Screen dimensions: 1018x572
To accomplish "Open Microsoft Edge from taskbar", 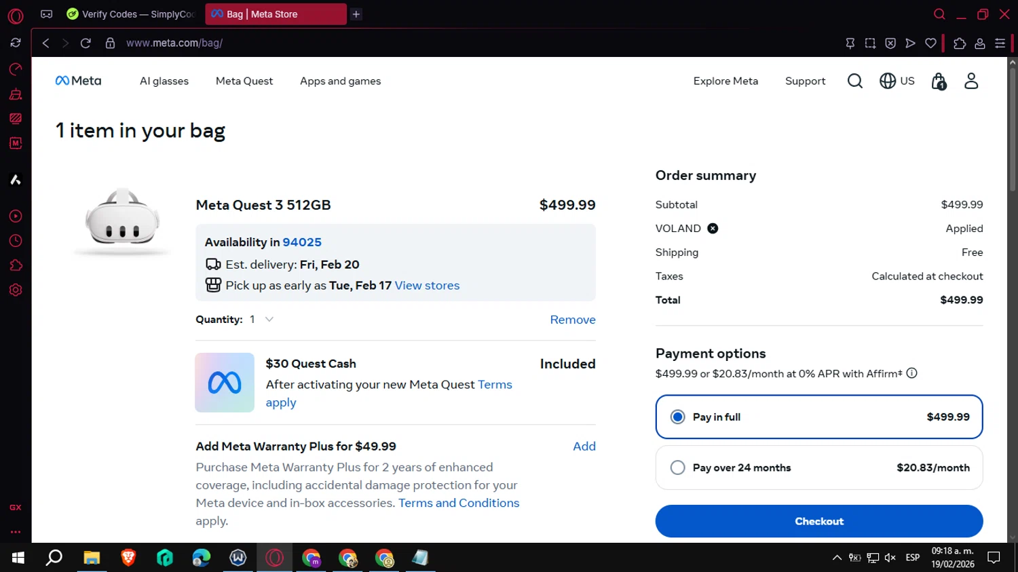I will tap(202, 558).
